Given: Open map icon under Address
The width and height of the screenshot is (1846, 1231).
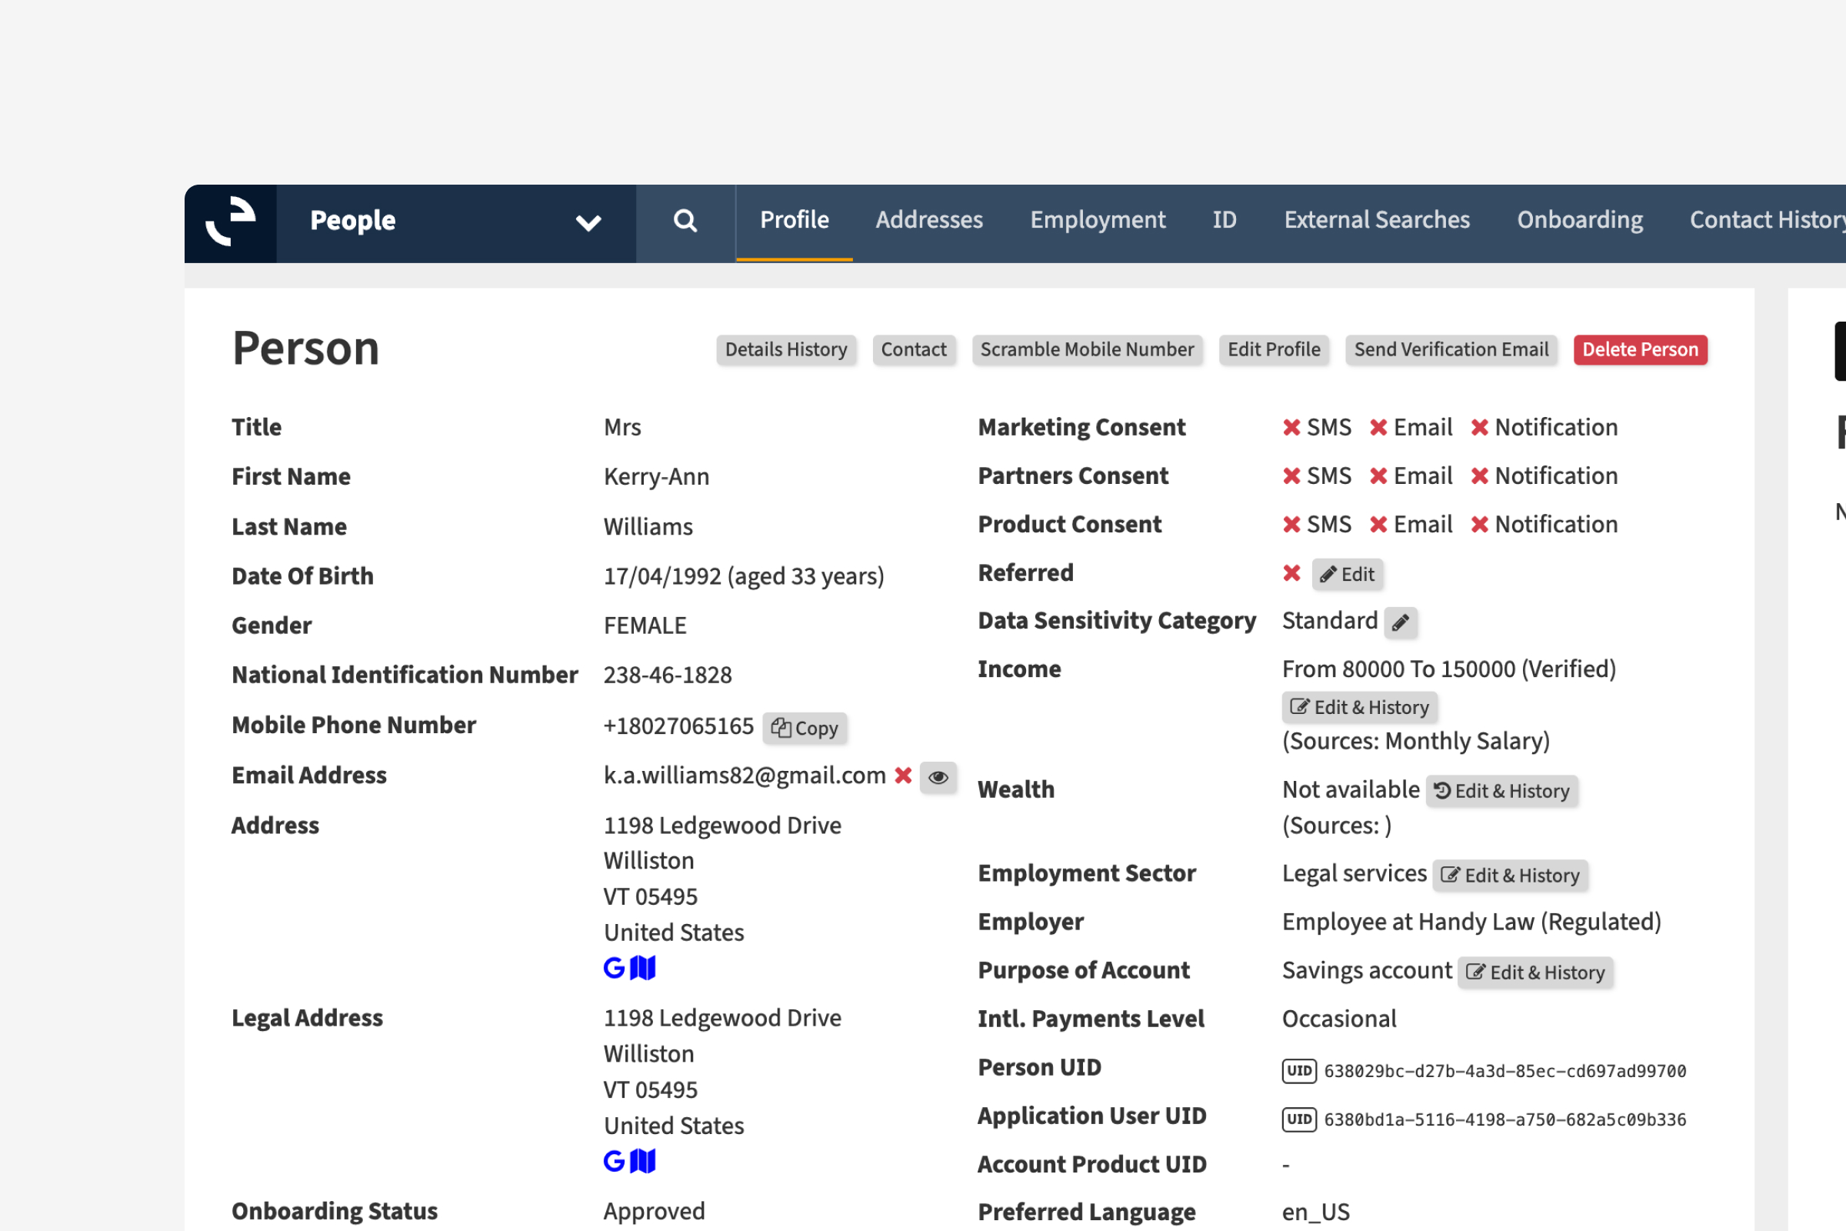Looking at the screenshot, I should point(643,968).
